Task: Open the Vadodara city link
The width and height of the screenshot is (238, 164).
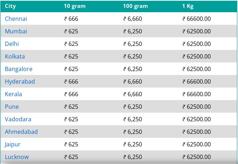Action: point(18,119)
